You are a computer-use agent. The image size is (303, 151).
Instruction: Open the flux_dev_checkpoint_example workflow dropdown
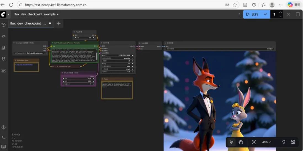click(36, 14)
